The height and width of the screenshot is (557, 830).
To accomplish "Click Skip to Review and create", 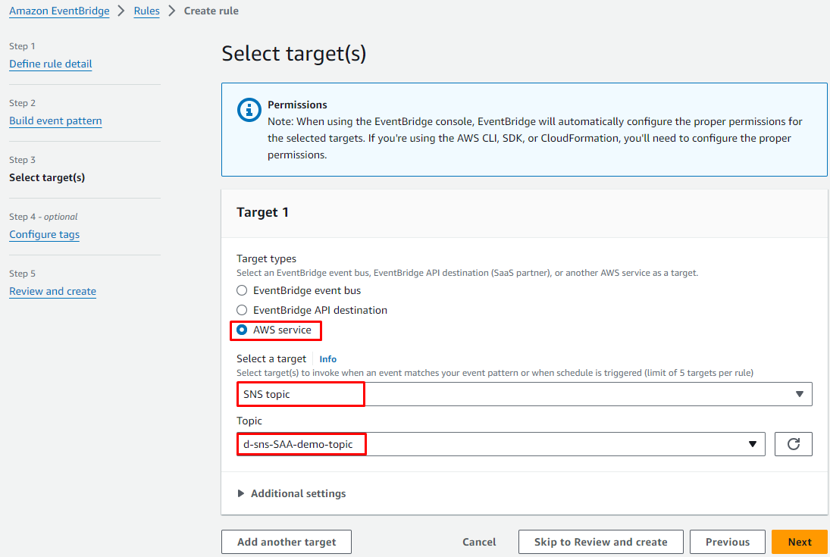I will pyautogui.click(x=600, y=542).
